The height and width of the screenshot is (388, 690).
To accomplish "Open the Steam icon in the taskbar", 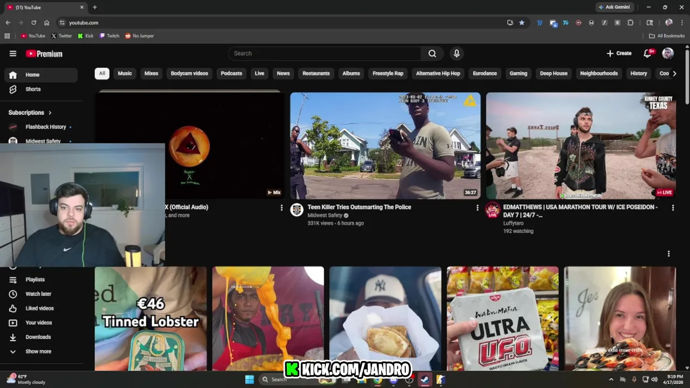I will [x=425, y=379].
